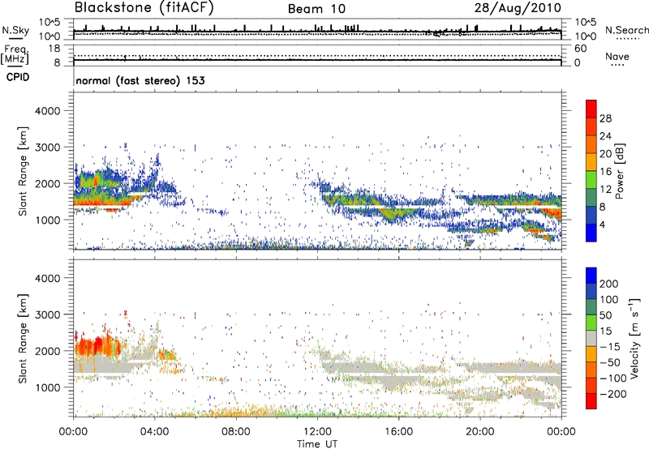
Task: Click red-orange velocity echo near 01:00 UT
Action: [97, 345]
